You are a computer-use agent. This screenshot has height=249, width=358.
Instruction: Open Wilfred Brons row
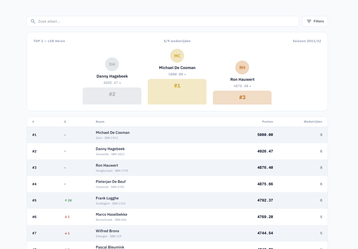(x=177, y=233)
